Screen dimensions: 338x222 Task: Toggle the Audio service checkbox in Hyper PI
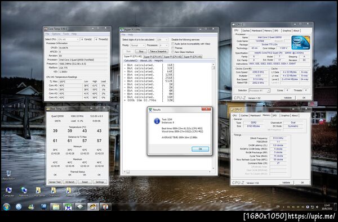[x=173, y=44]
